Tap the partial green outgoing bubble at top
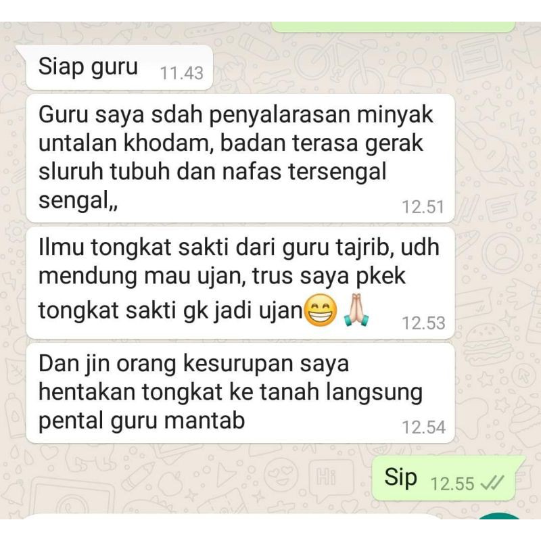 tap(394, 27)
